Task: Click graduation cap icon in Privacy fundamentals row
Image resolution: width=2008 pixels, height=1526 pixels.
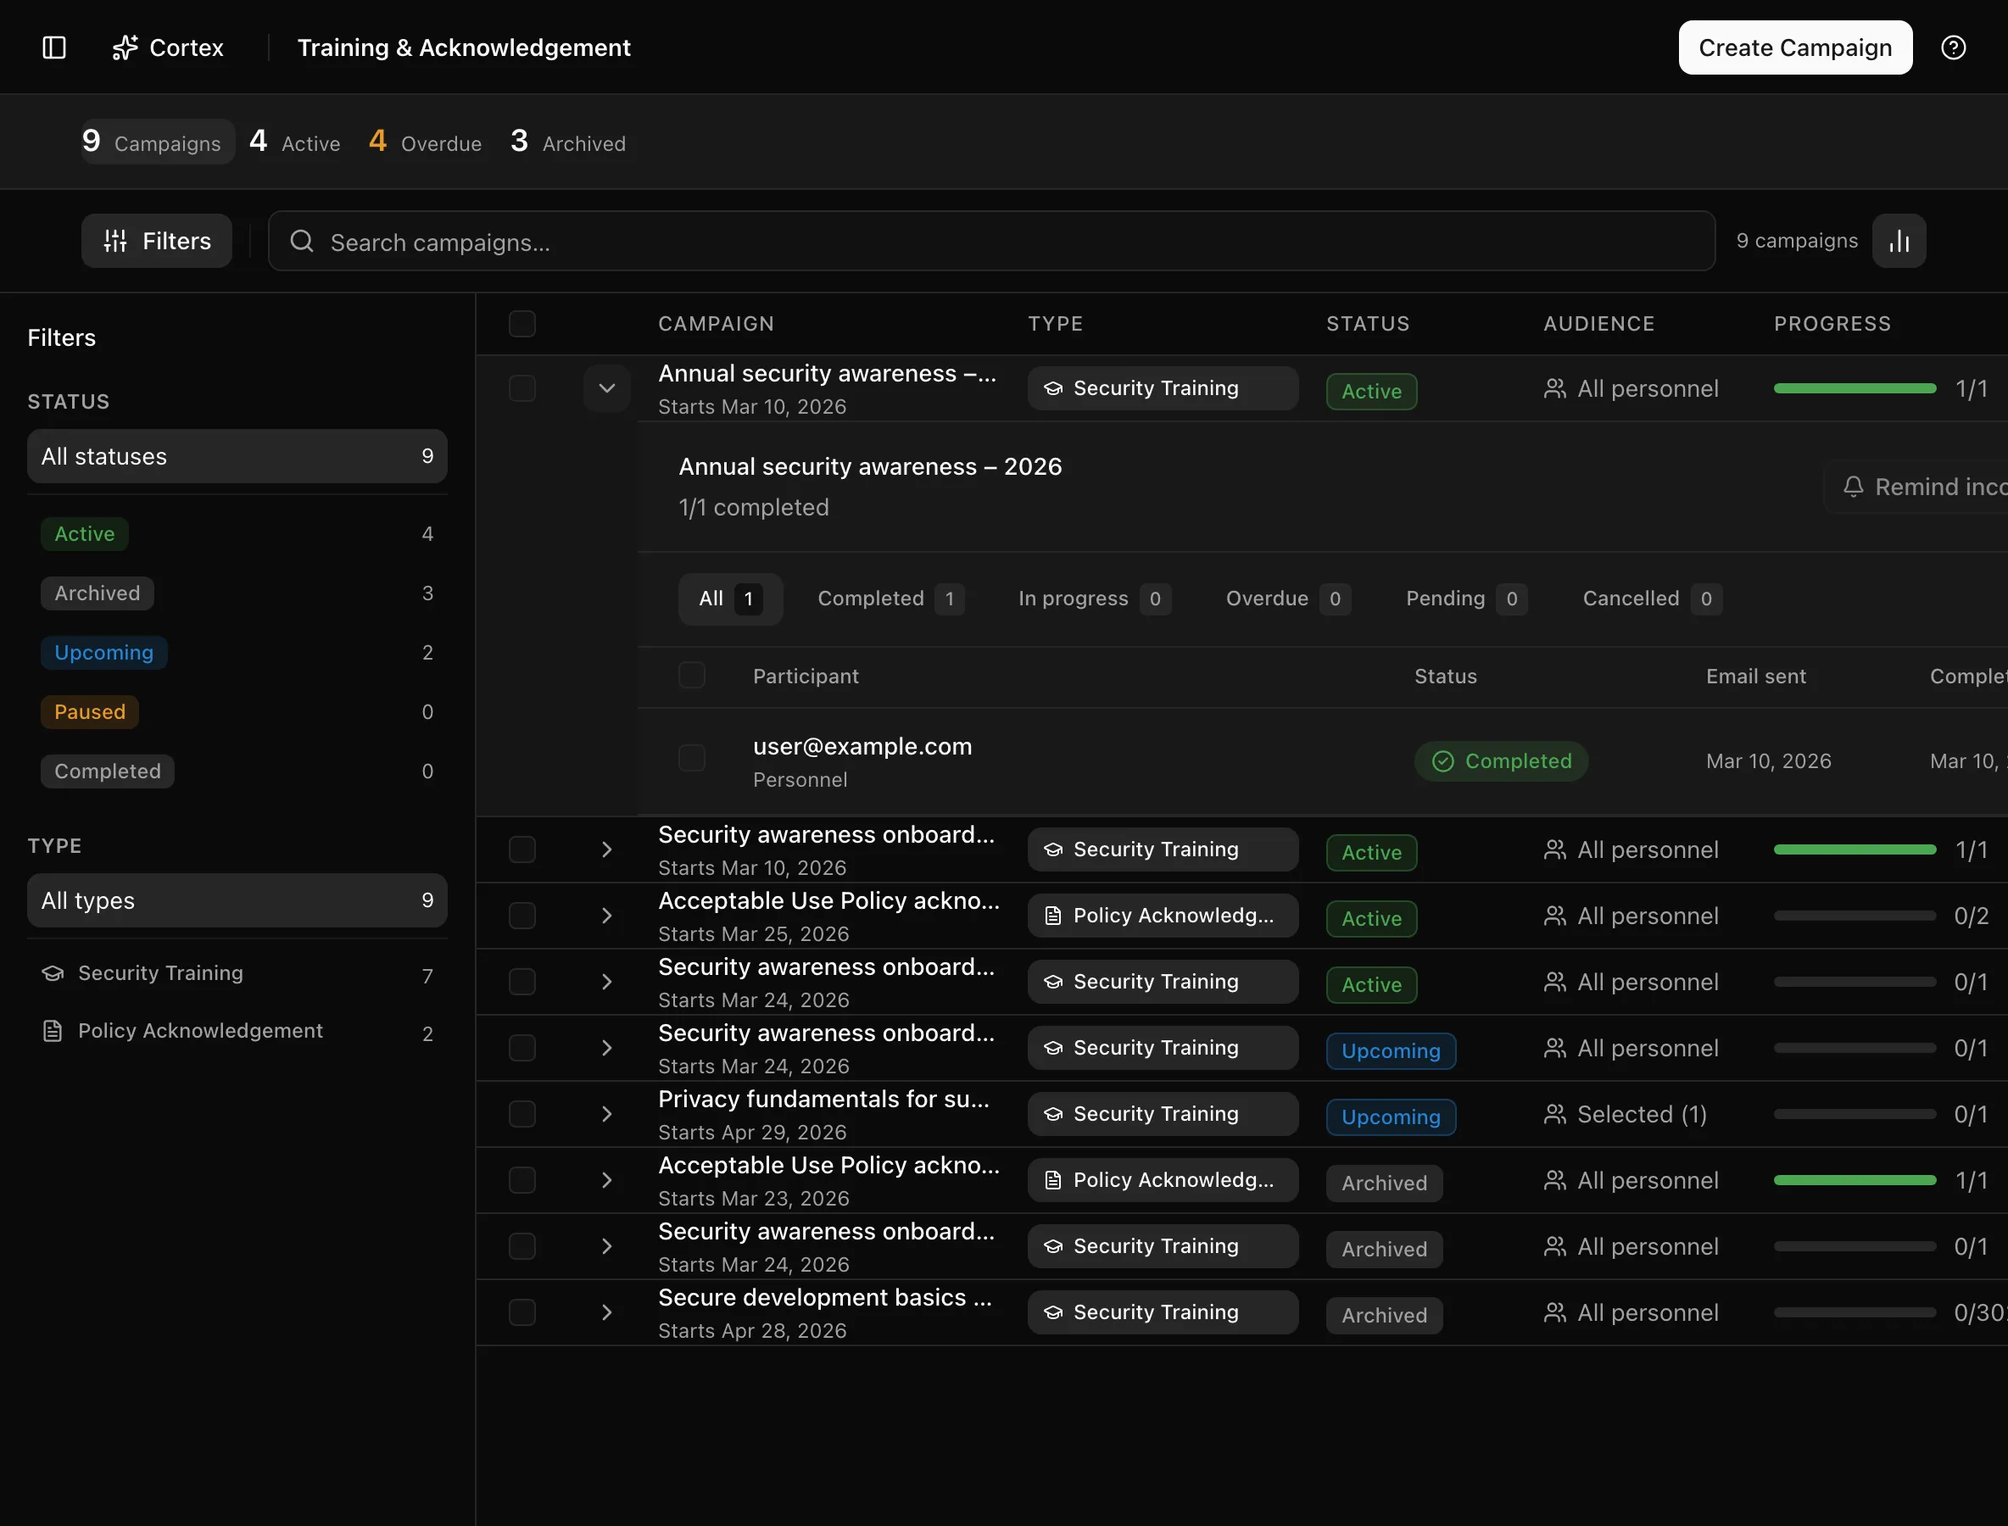Action: click(x=1052, y=1114)
